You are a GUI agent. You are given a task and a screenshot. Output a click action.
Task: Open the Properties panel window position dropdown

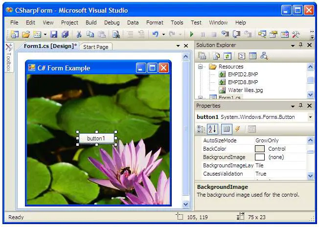[293, 106]
